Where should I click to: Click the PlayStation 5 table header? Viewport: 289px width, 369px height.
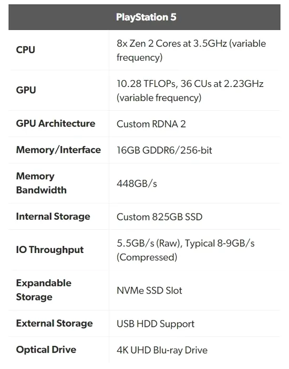145,17
